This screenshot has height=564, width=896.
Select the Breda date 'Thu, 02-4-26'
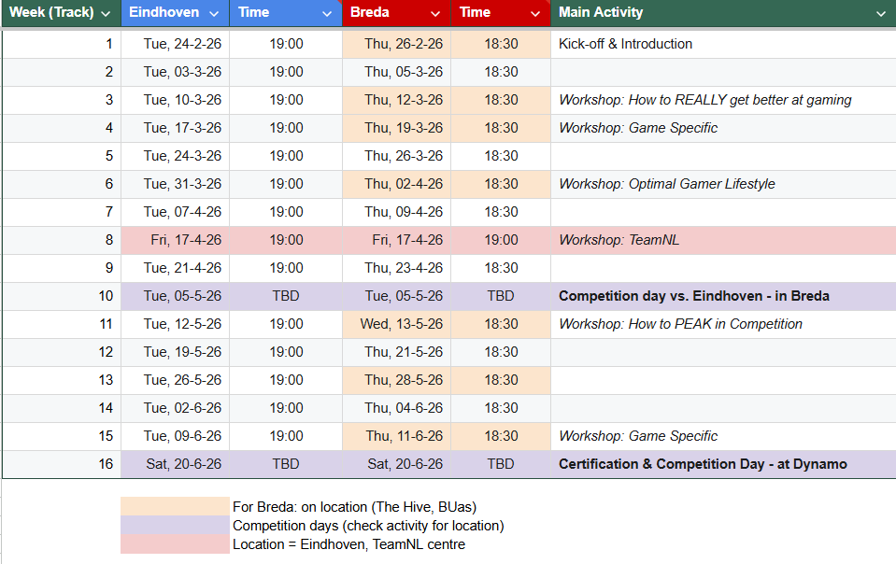click(396, 184)
